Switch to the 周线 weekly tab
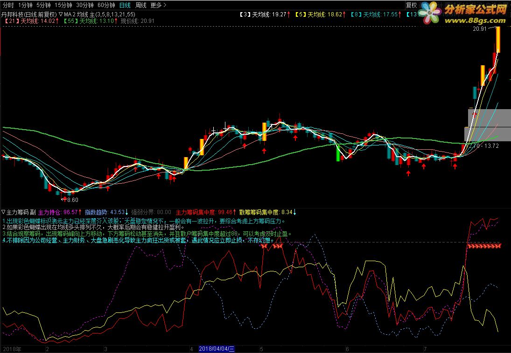The image size is (511, 353). [141, 5]
